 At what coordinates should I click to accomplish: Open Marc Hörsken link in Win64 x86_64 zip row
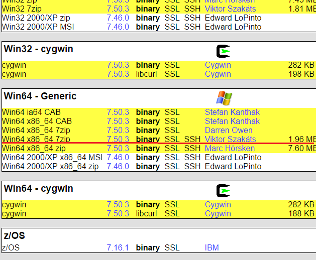coord(230,149)
